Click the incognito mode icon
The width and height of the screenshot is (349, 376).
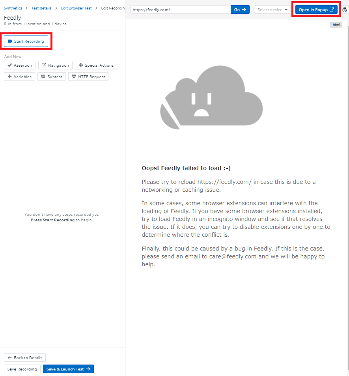344,9
